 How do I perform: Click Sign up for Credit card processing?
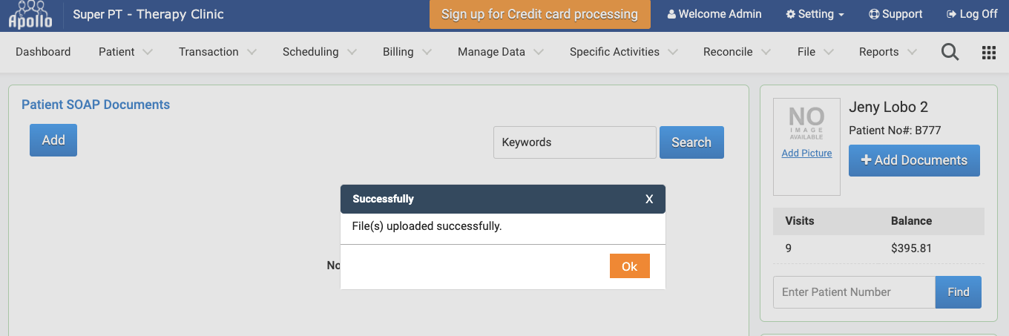coord(539,14)
